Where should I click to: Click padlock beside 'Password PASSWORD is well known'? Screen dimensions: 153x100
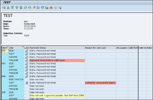pyautogui.click(x=27, y=61)
